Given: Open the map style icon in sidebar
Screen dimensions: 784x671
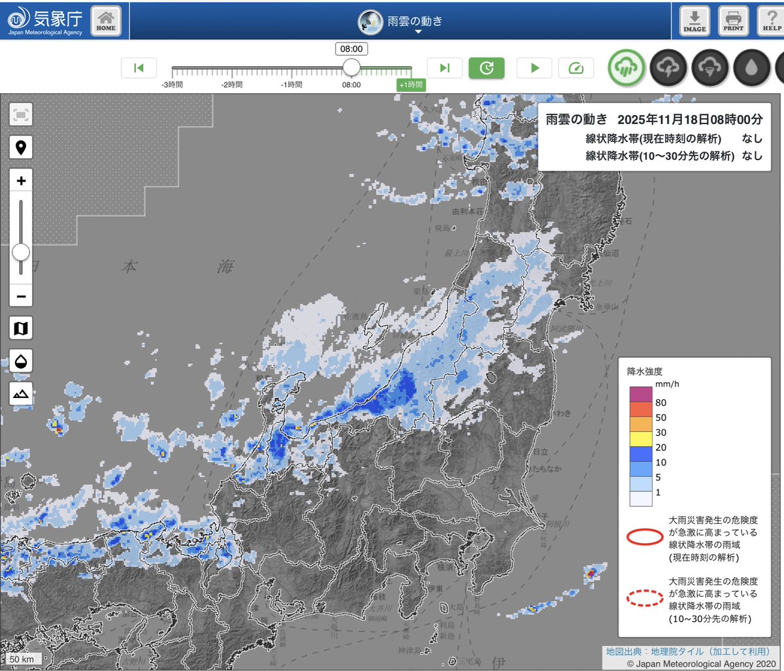Looking at the screenshot, I should pos(20,328).
